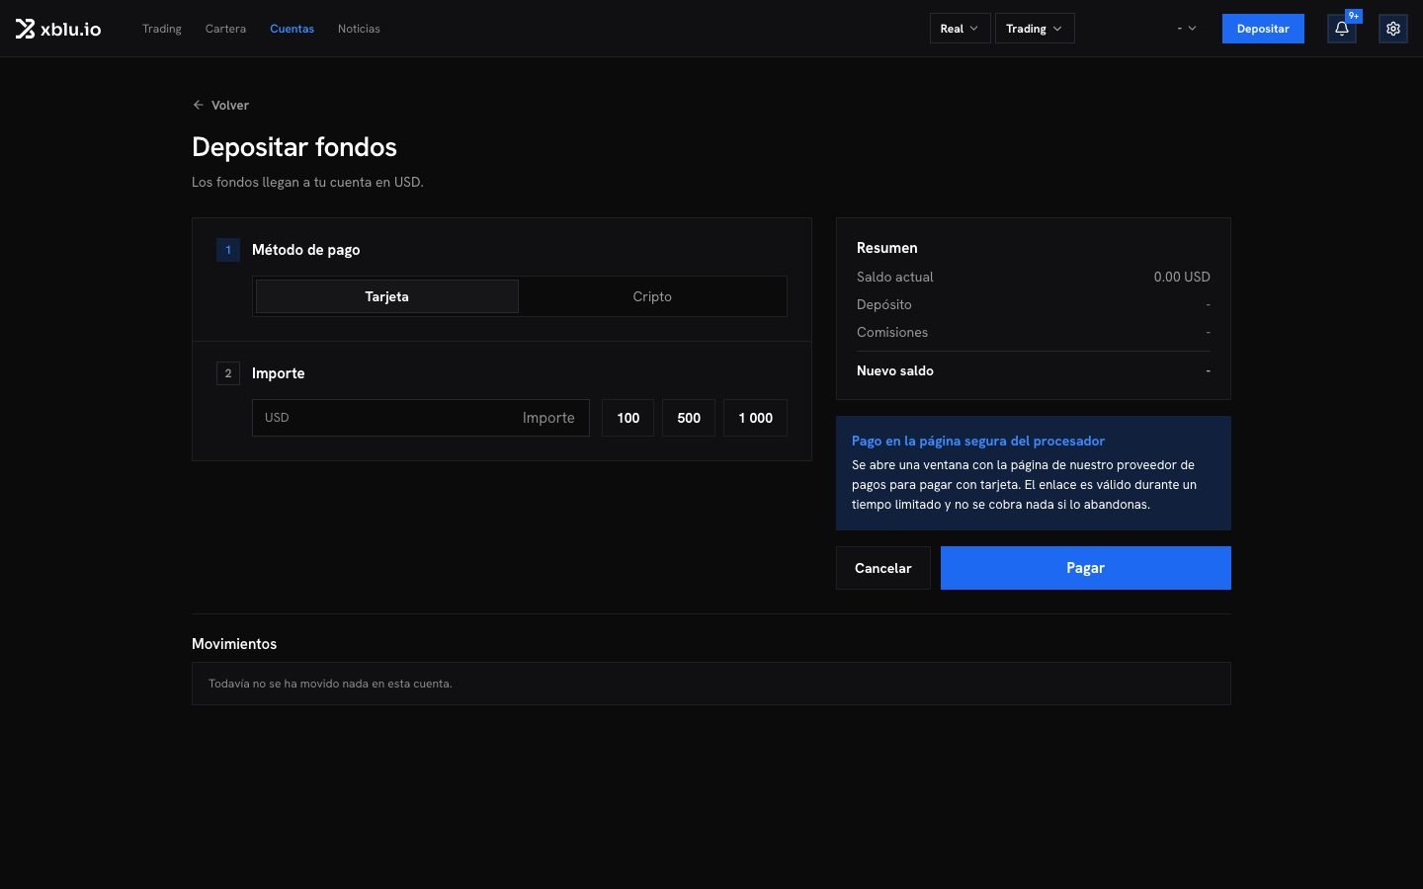
Task: Focus the USD Importe input field
Action: 421,418
